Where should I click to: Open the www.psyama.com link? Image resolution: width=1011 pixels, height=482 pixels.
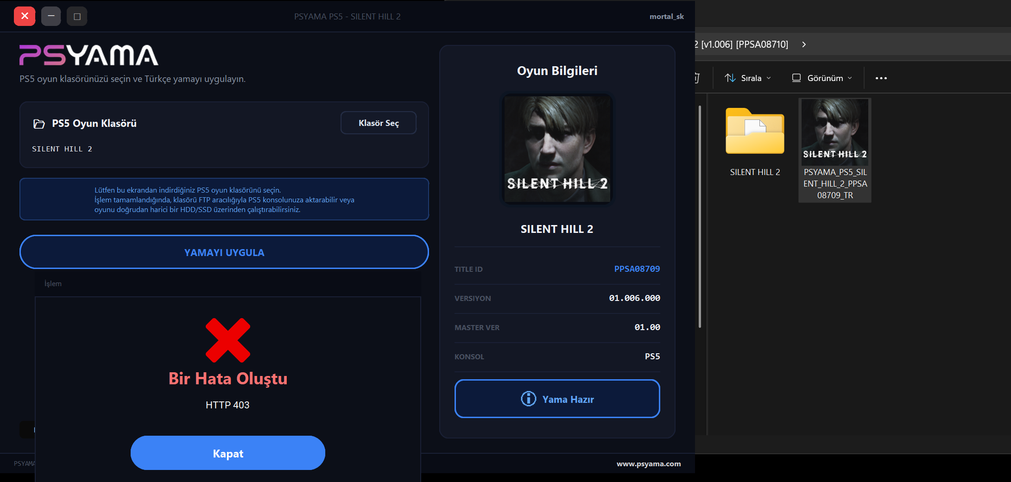tap(649, 464)
